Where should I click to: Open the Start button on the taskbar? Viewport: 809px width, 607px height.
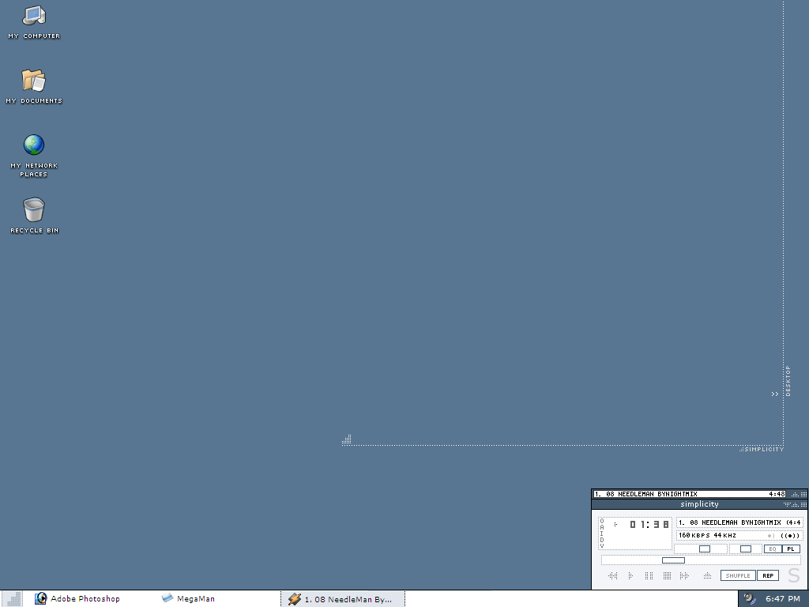[13, 599]
